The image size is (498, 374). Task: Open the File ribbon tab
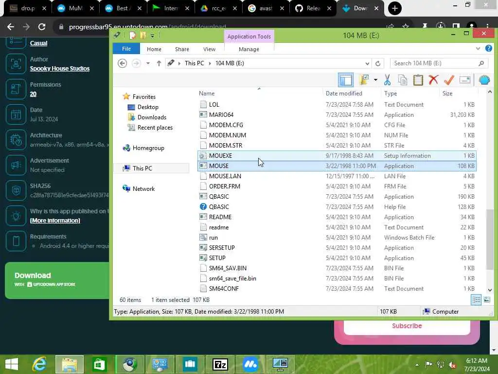pyautogui.click(x=126, y=49)
